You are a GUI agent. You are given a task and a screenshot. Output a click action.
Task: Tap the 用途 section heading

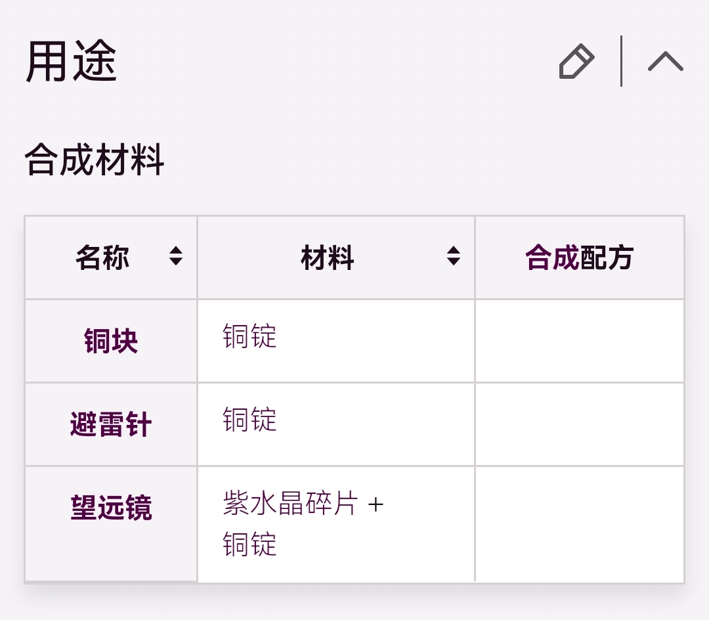(x=71, y=62)
